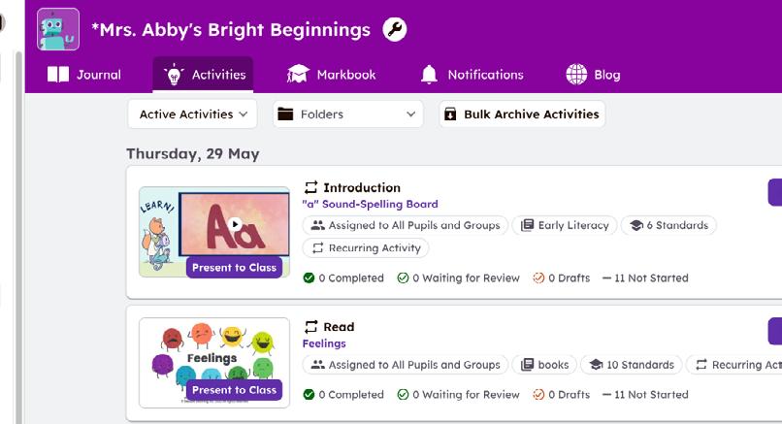This screenshot has height=424, width=782.
Task: Go to the Blog globe tab
Action: tap(593, 75)
